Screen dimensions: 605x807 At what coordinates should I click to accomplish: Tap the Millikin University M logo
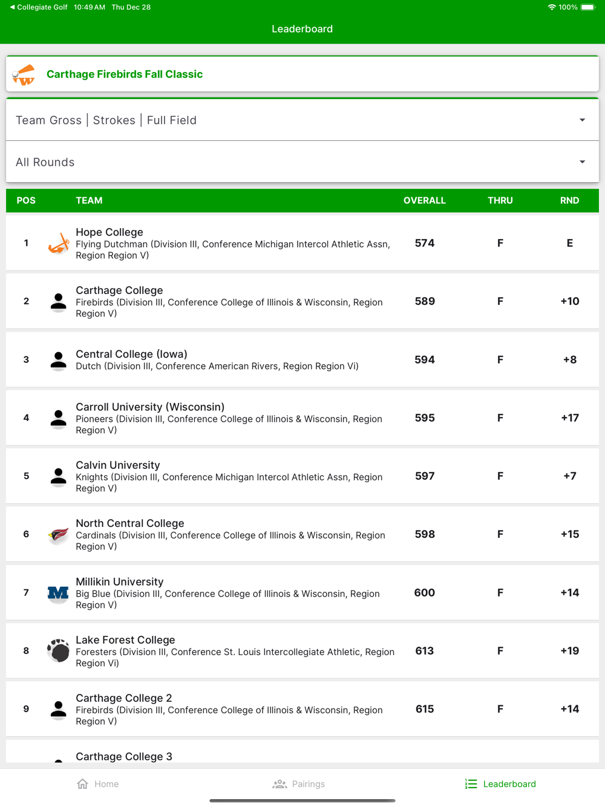58,593
